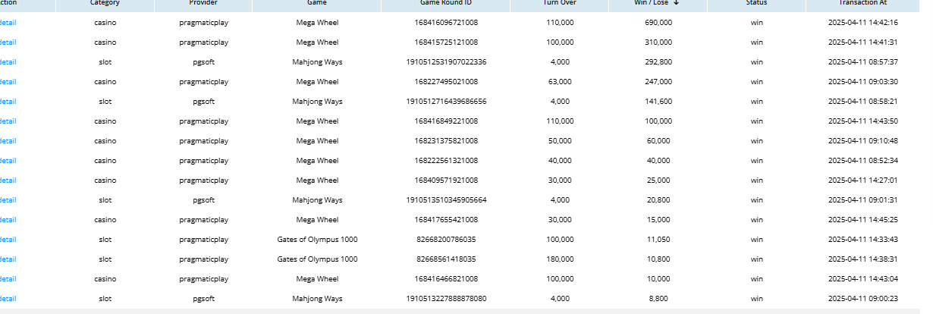Click the Game column header
This screenshot has width=933, height=314.
pyautogui.click(x=316, y=3)
